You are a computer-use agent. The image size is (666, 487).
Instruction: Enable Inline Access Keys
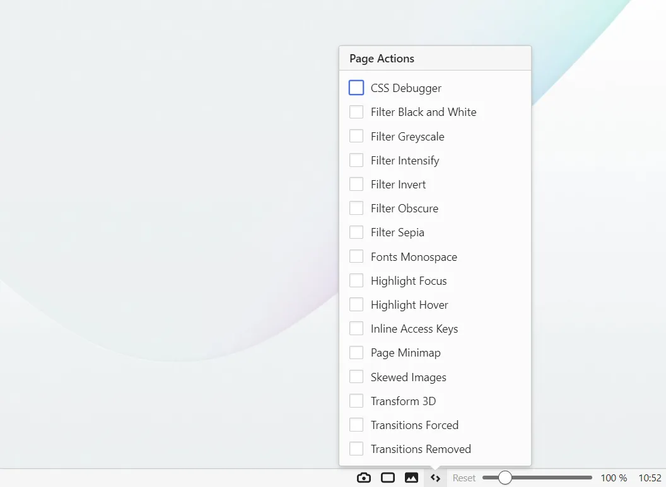pyautogui.click(x=356, y=328)
